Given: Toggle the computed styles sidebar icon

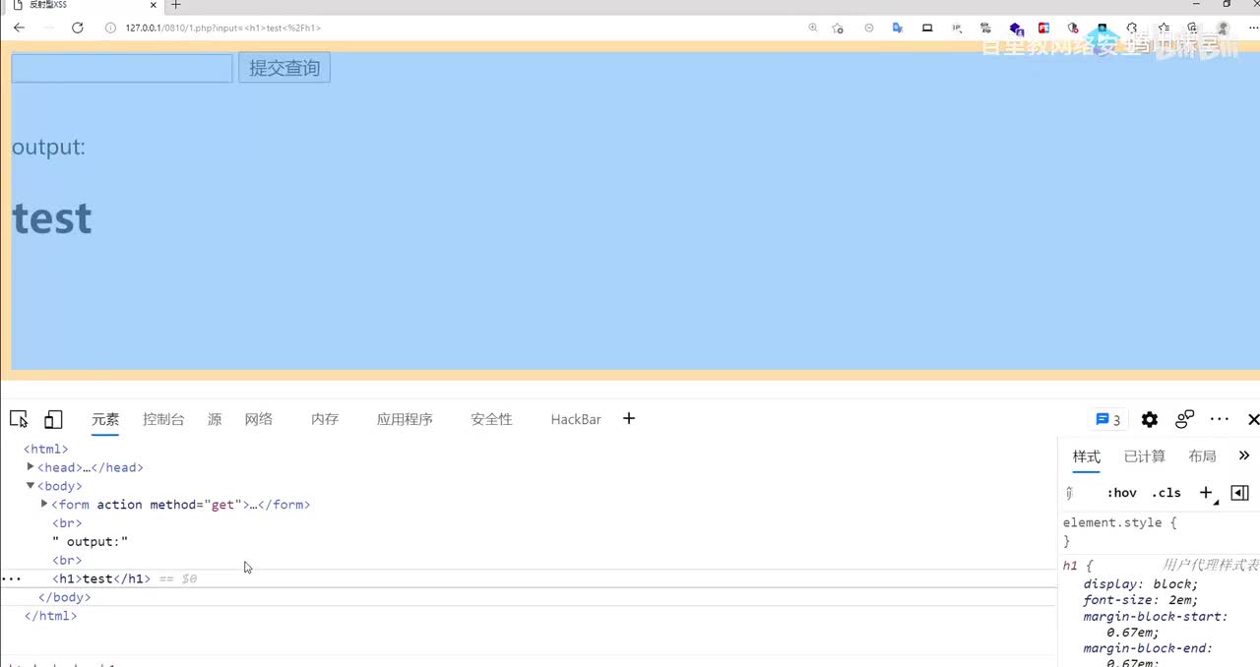Looking at the screenshot, I should [1239, 493].
